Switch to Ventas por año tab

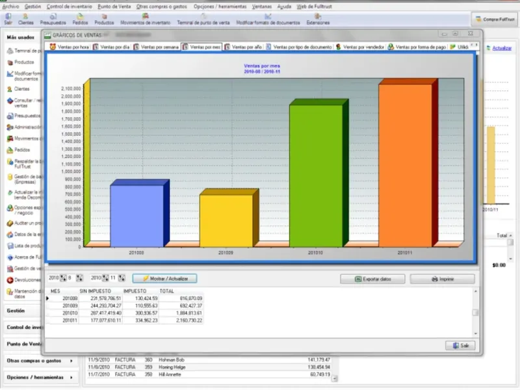pyautogui.click(x=243, y=47)
